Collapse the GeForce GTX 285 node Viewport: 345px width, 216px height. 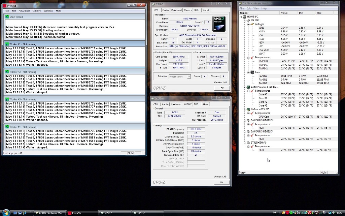coord(245,109)
